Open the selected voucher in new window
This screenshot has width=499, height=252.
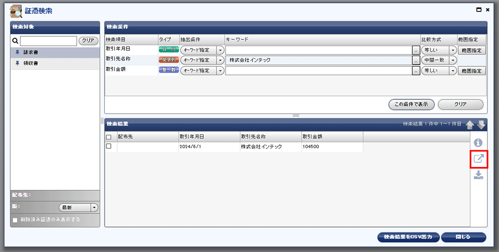(x=479, y=159)
